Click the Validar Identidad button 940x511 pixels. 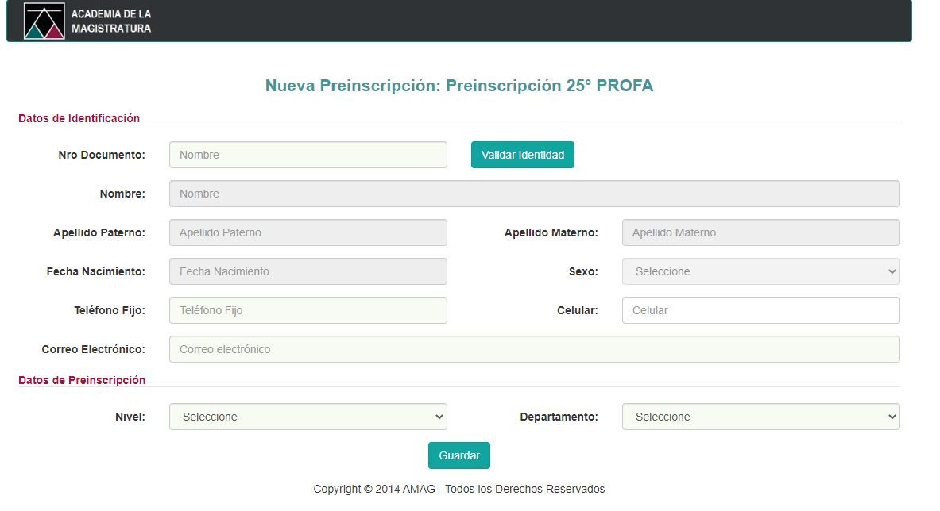point(522,155)
